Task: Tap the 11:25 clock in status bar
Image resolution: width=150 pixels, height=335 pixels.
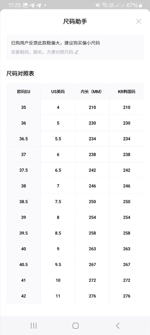Action: tap(14, 5)
